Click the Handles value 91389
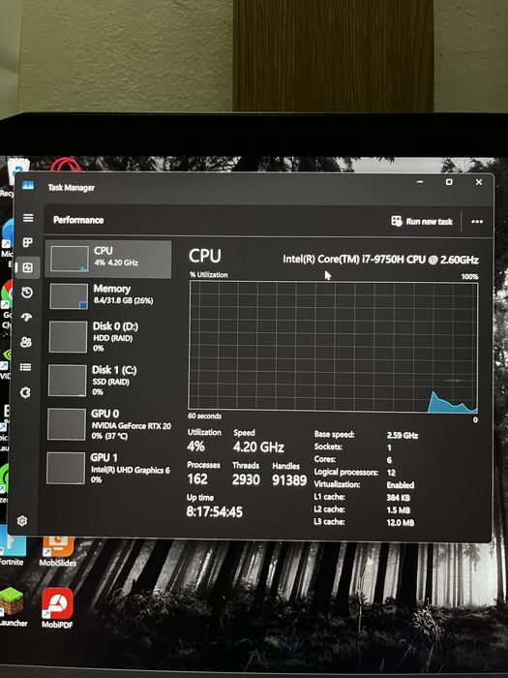 click(289, 480)
